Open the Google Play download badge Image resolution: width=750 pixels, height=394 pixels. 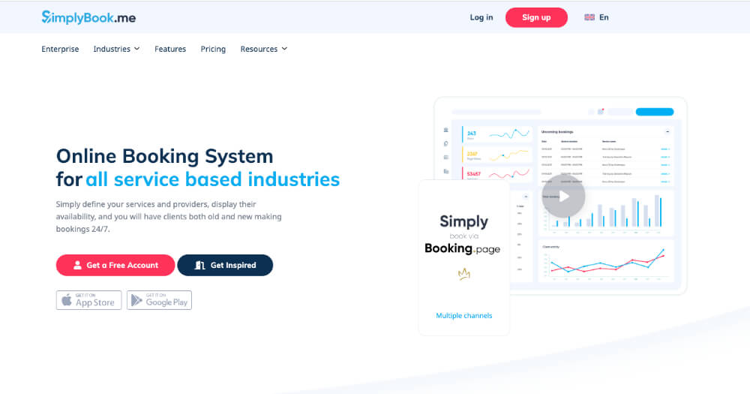159,300
